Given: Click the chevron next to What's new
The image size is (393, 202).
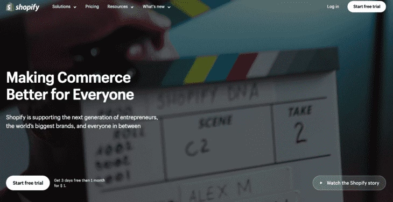Looking at the screenshot, I should [x=169, y=7].
